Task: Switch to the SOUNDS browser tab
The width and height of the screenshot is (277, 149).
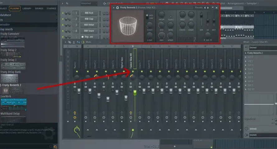Action: 39,8
